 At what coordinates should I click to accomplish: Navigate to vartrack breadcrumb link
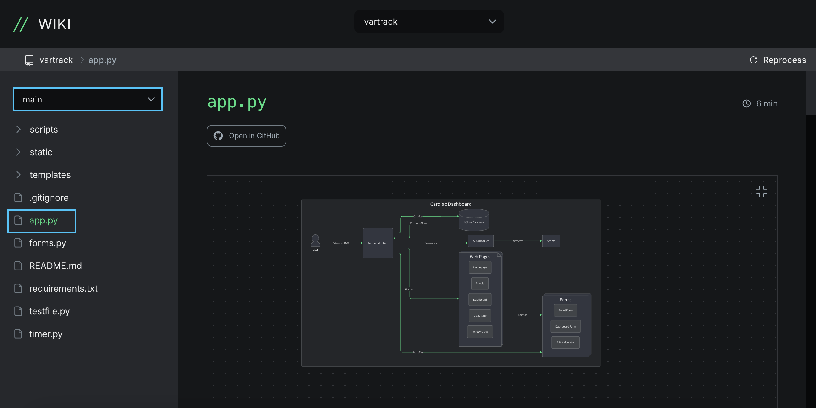56,60
